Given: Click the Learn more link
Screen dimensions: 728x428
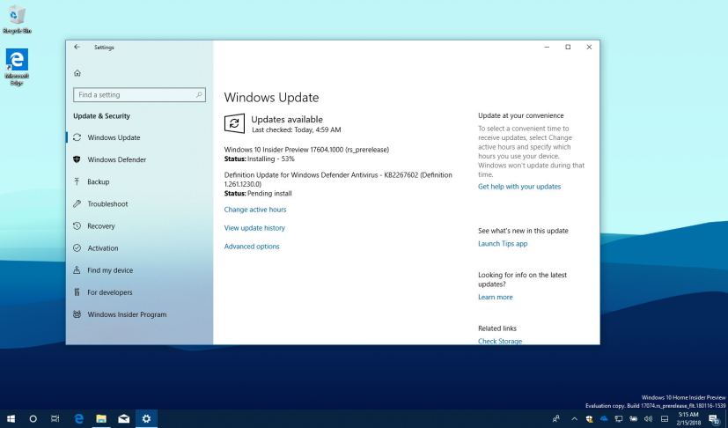Looking at the screenshot, I should [x=496, y=297].
